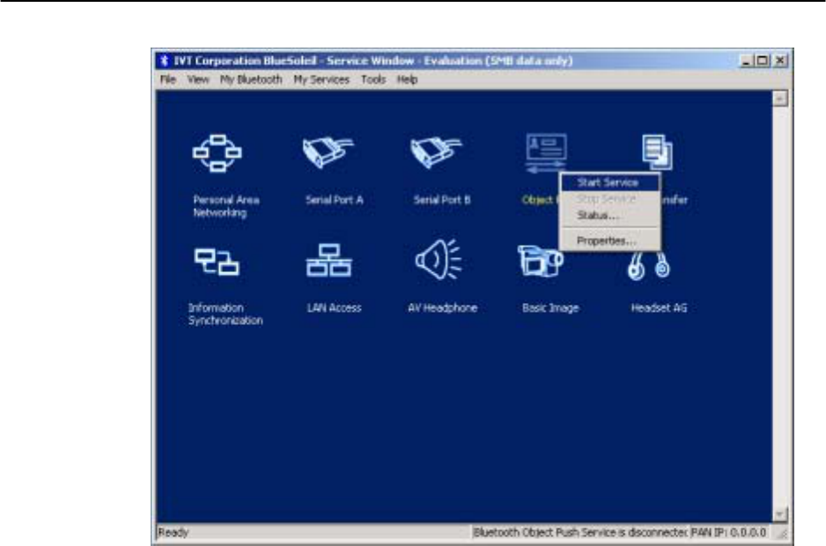Open the Help menu
This screenshot has height=546, width=826.
click(x=407, y=79)
